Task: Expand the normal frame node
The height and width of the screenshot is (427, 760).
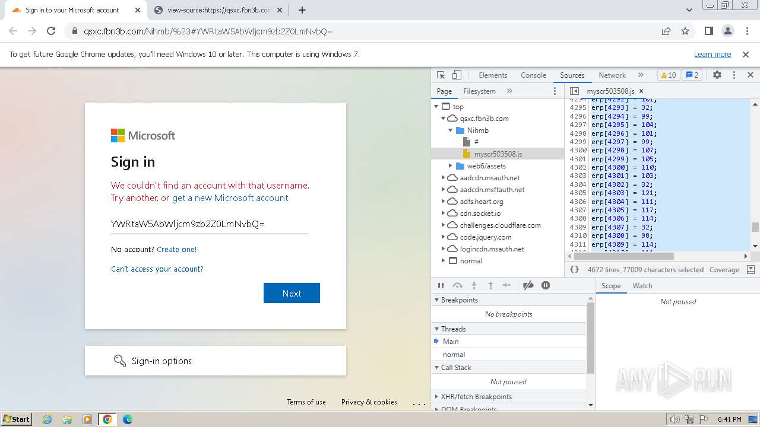Action: click(x=443, y=261)
